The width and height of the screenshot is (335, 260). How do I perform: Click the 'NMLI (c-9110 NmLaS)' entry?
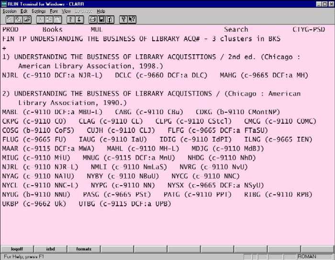click(x=129, y=167)
